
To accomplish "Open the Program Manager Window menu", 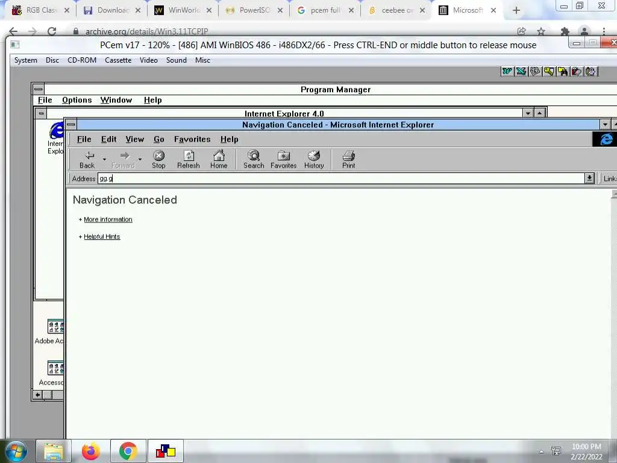I will click(116, 100).
